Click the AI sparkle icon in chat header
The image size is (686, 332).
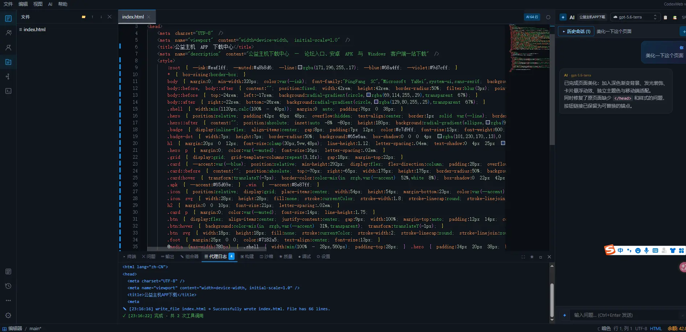[x=563, y=17]
